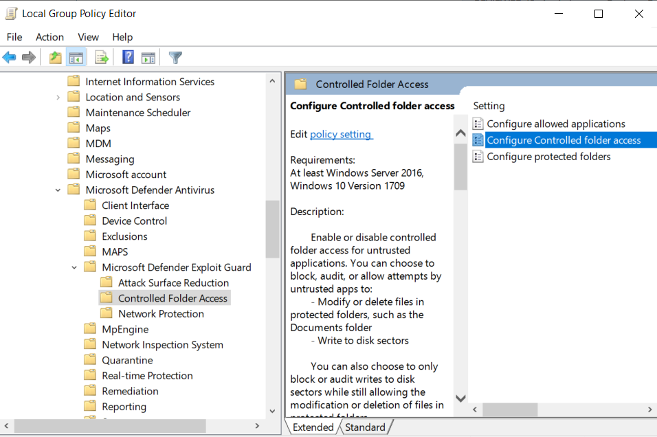Open the Action menu
Screen dimensions: 657x437
pyautogui.click(x=49, y=37)
